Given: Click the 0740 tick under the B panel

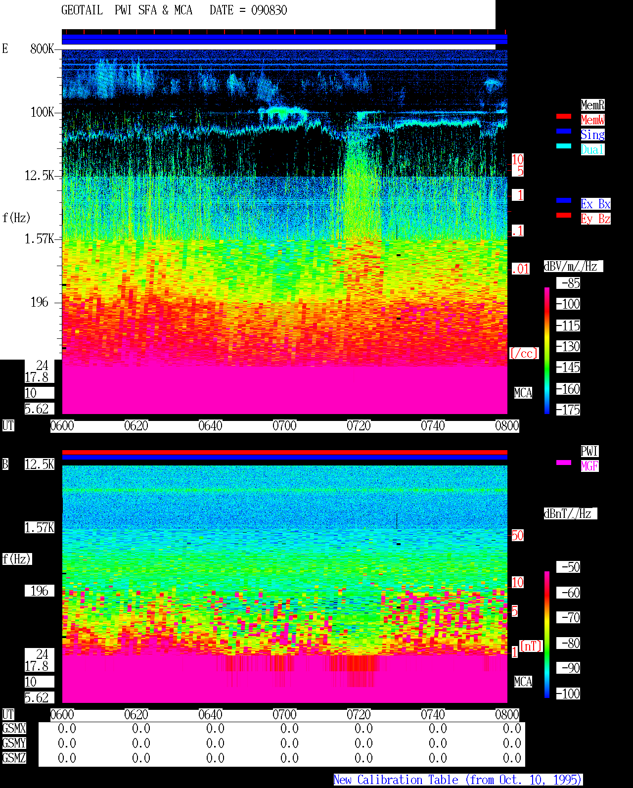Looking at the screenshot, I should 433,714.
